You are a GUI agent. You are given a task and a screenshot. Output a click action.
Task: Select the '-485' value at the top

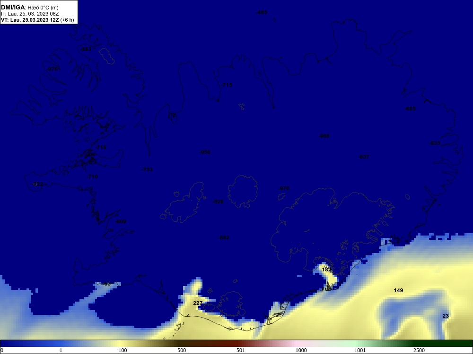[x=262, y=12]
